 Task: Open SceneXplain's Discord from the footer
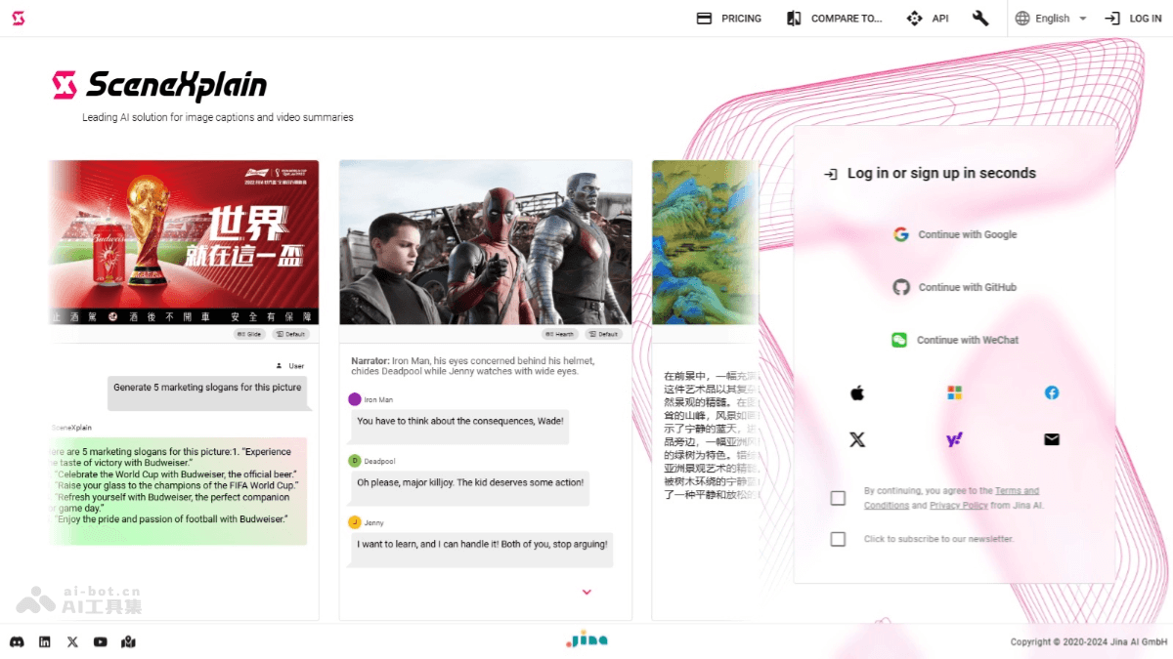click(x=17, y=641)
